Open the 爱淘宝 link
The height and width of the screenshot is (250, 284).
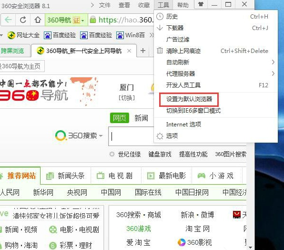(138, 242)
